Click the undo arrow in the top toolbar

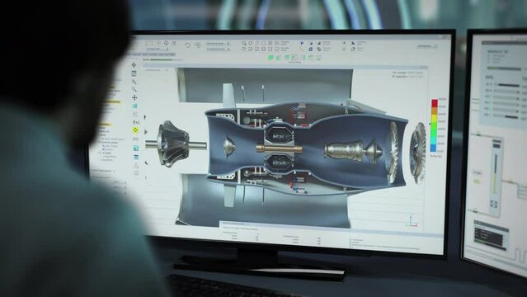click(x=187, y=45)
